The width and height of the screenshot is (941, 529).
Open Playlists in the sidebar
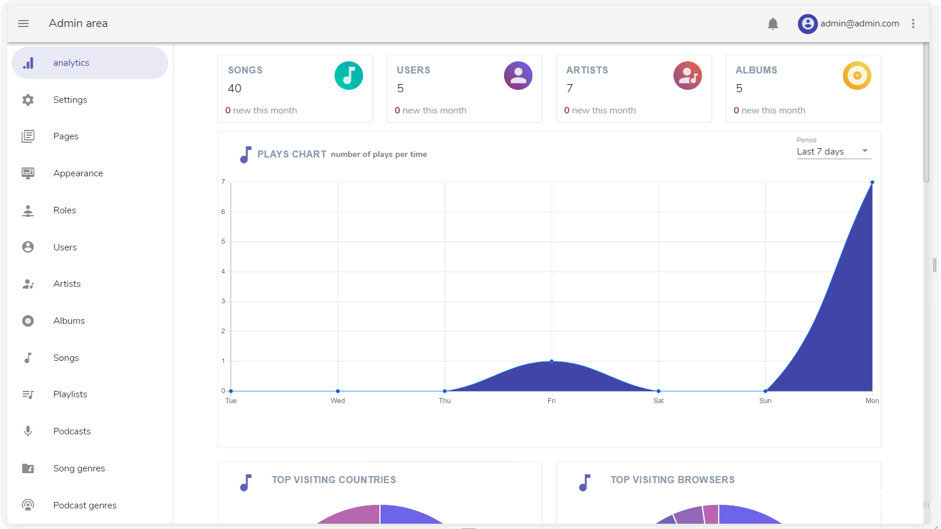[90, 394]
